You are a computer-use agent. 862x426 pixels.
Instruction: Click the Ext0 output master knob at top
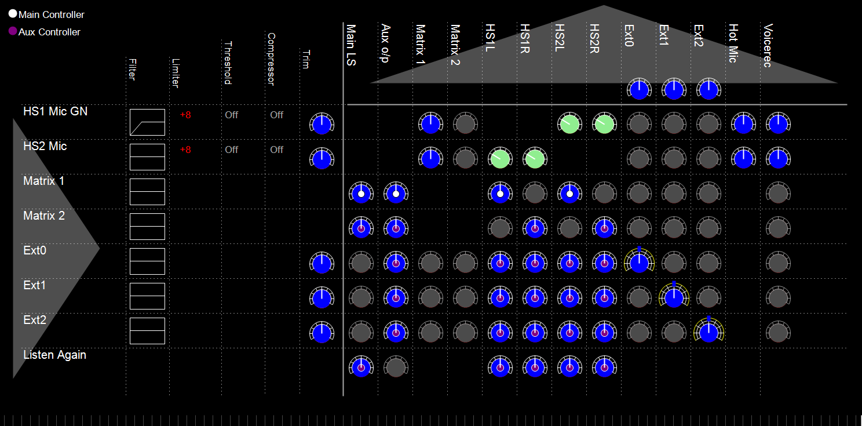(639, 90)
